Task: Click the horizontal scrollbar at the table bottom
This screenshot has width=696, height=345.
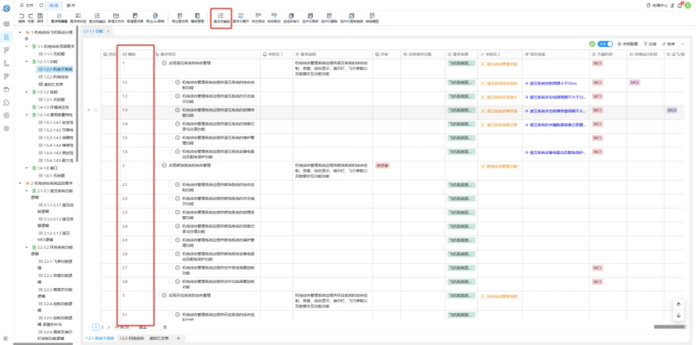Action: [670, 327]
